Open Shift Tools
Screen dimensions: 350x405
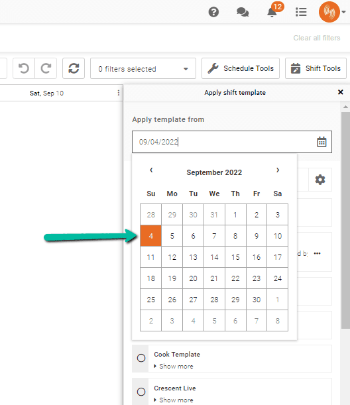point(316,68)
